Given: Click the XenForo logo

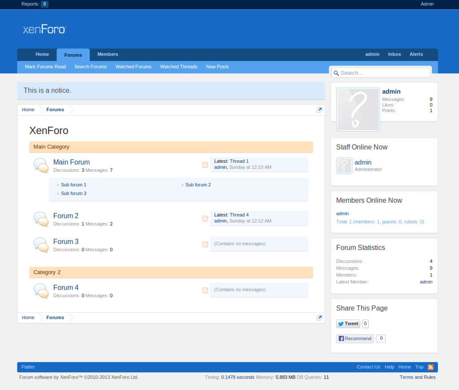Looking at the screenshot, I should point(44,30).
